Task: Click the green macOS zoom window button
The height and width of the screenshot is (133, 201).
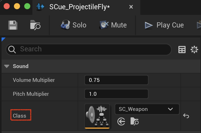Action: (27, 6)
